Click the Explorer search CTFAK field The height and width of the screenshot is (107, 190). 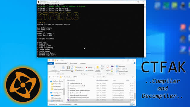[115, 77]
